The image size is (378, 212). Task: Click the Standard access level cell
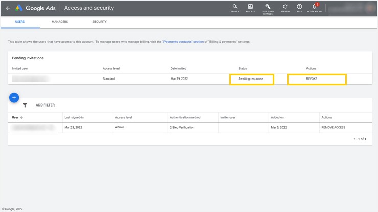[109, 78]
